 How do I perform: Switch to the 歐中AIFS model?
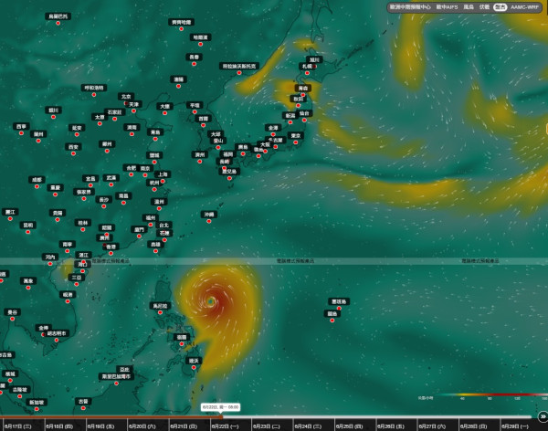click(447, 7)
